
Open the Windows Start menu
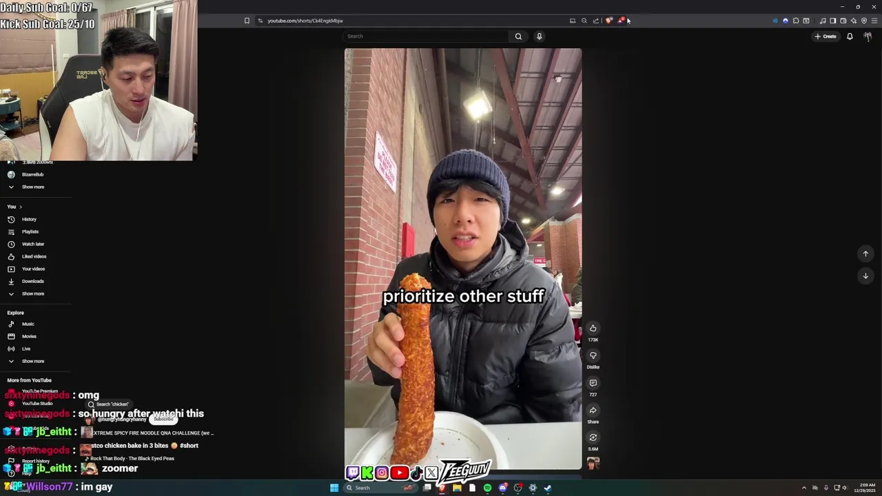coord(334,488)
